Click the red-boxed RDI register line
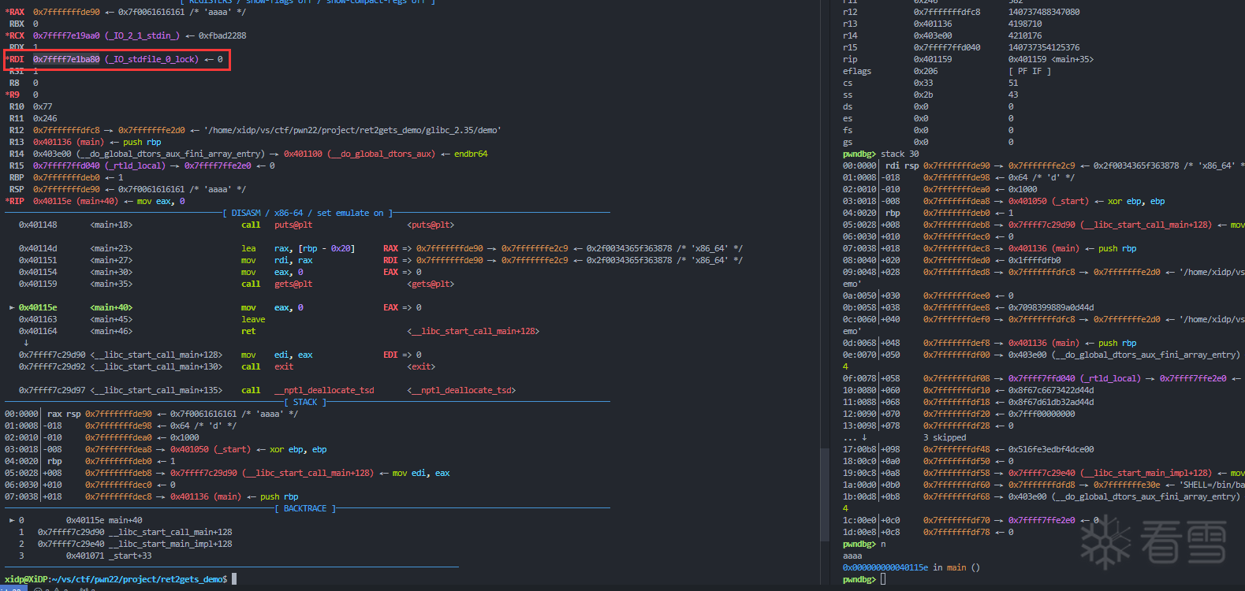Screen dimensions: 1245x591 coord(117,59)
